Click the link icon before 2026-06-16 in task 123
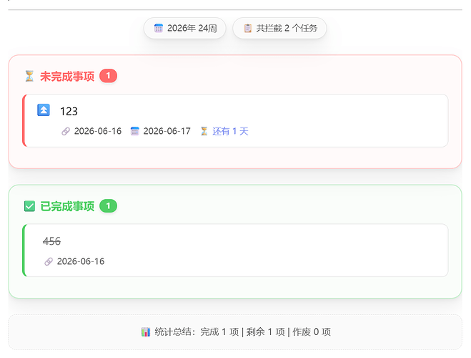Image resolution: width=471 pixels, height=358 pixels. click(66, 132)
